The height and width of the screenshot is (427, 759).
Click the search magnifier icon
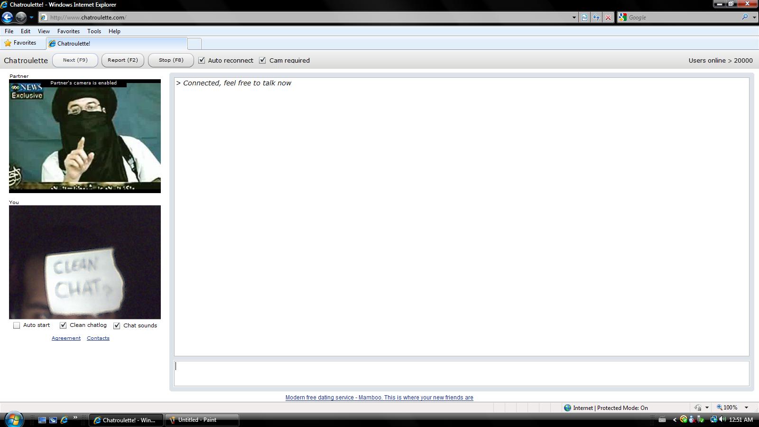coord(745,17)
